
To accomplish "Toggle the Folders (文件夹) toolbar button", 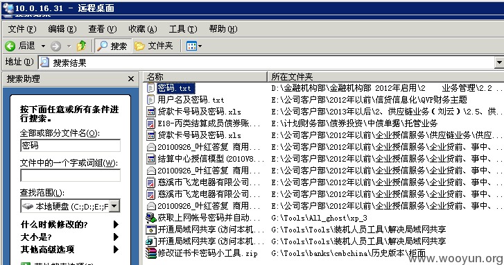I will tap(154, 46).
